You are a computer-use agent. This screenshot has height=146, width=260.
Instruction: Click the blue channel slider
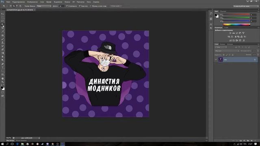pyautogui.click(x=236, y=21)
